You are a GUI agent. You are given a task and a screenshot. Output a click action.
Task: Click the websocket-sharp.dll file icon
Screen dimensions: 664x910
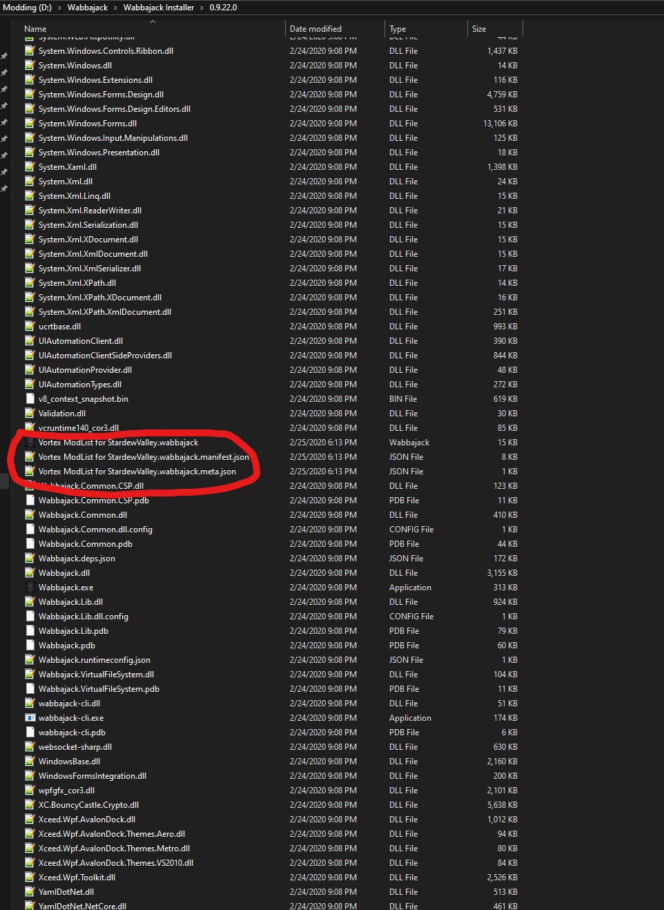30,746
